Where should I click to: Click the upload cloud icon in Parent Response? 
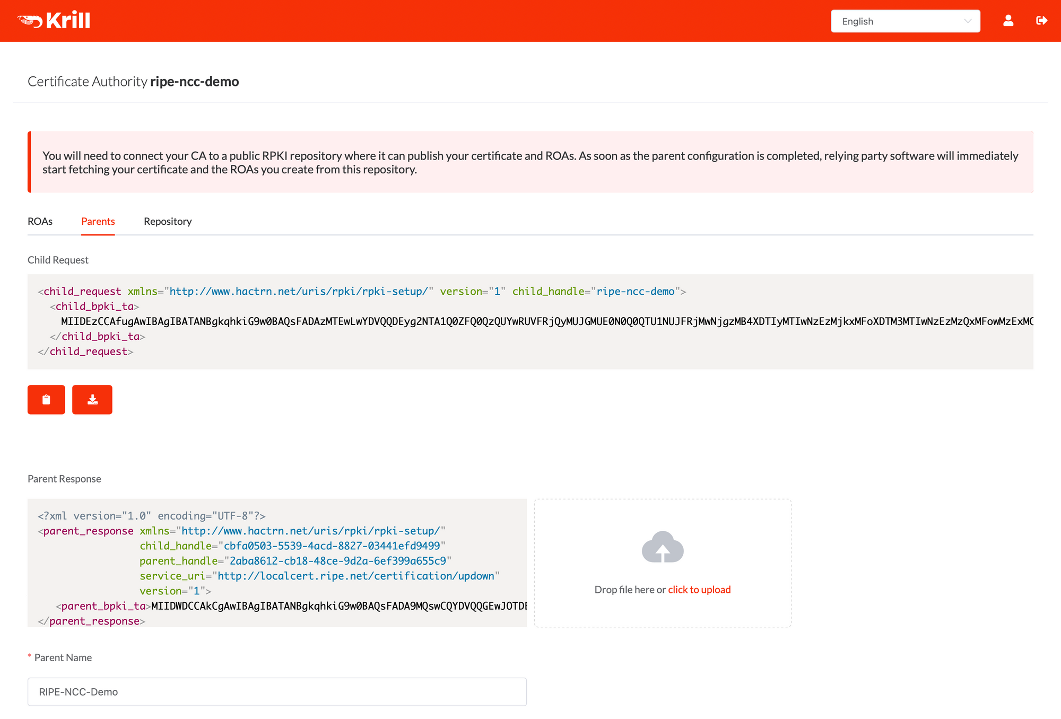[662, 547]
